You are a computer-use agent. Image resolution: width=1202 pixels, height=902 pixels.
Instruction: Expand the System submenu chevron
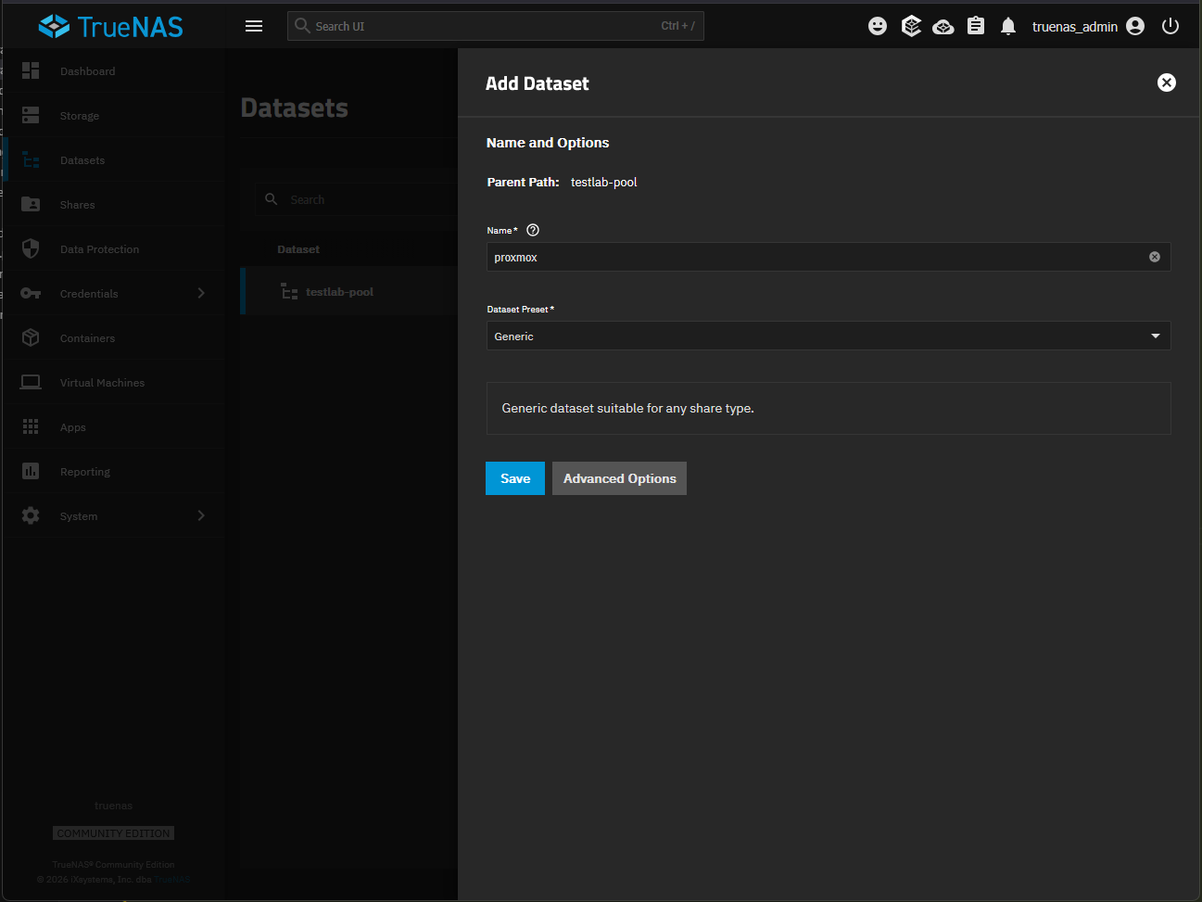point(201,515)
